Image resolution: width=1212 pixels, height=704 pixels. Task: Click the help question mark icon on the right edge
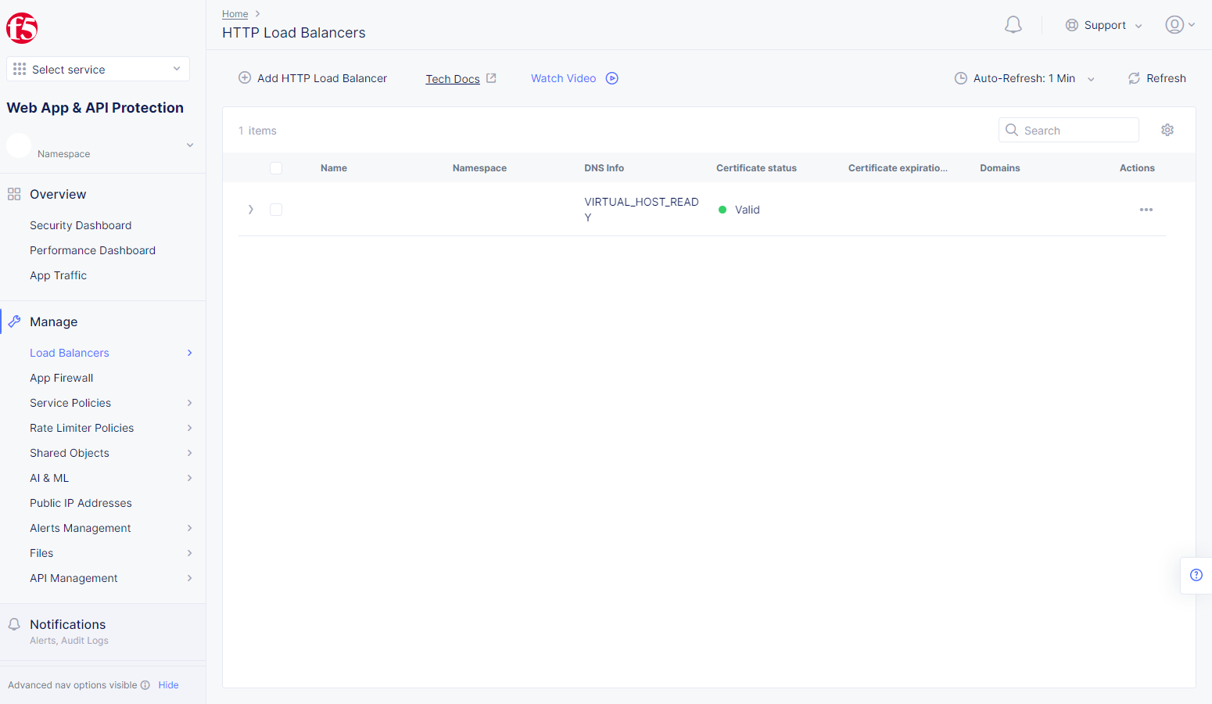(1196, 575)
